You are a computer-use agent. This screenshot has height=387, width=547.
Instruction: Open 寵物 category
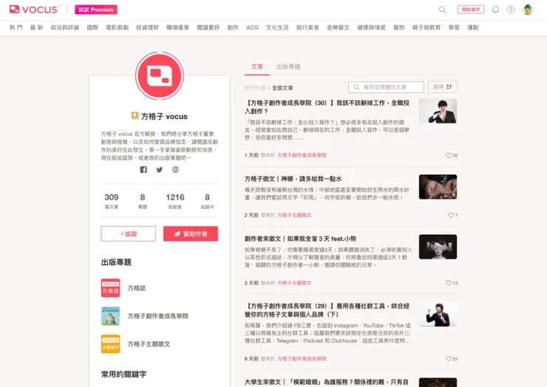click(x=399, y=27)
